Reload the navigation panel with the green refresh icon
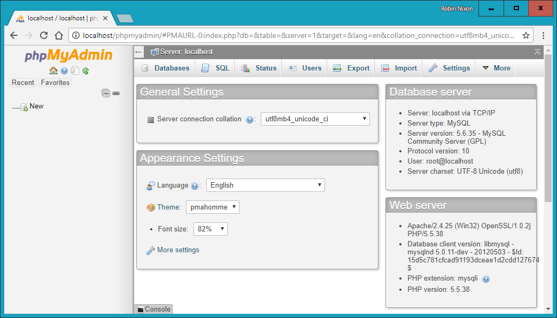 coord(86,71)
